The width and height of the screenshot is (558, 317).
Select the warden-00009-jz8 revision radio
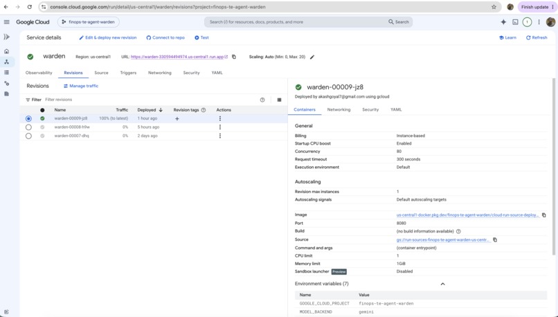28,118
